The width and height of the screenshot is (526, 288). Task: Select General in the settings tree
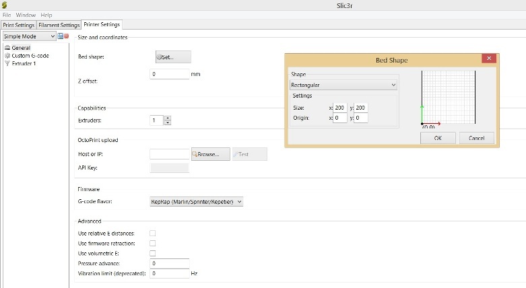click(x=21, y=48)
